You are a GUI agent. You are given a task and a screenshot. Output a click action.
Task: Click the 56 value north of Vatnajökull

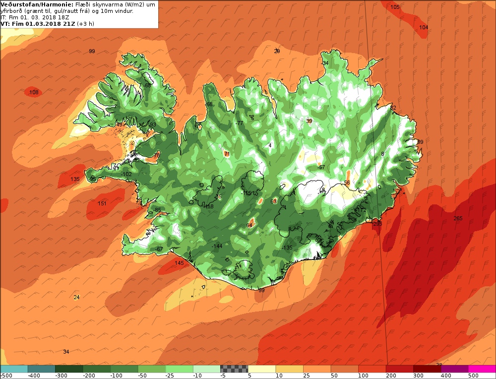(347, 183)
